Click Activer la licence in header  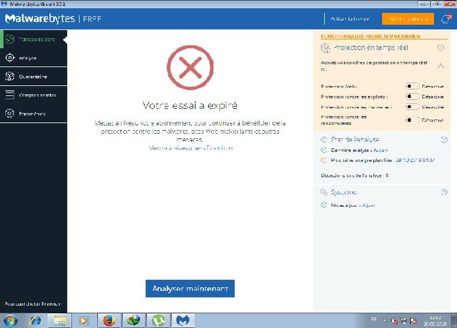click(350, 19)
